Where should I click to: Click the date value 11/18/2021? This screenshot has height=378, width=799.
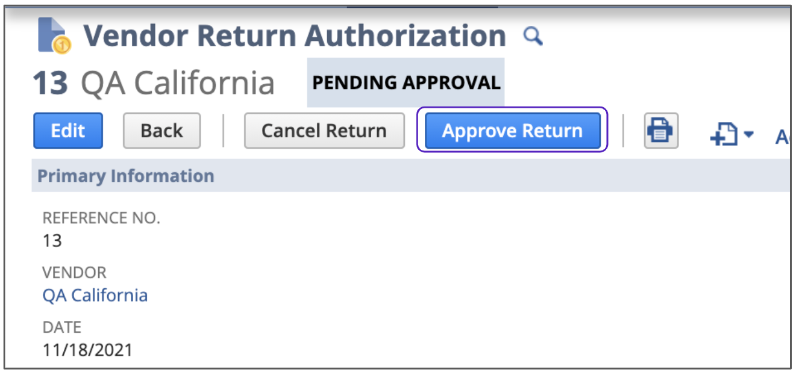point(87,350)
